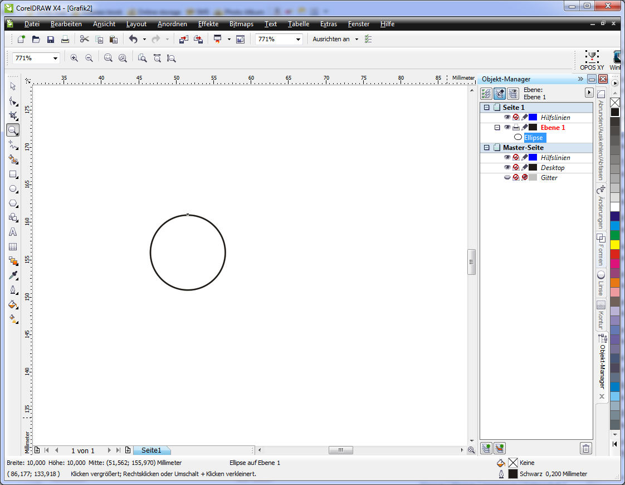Click the Import icon in toolbar
Screen dimensions: 625x485
tap(183, 39)
